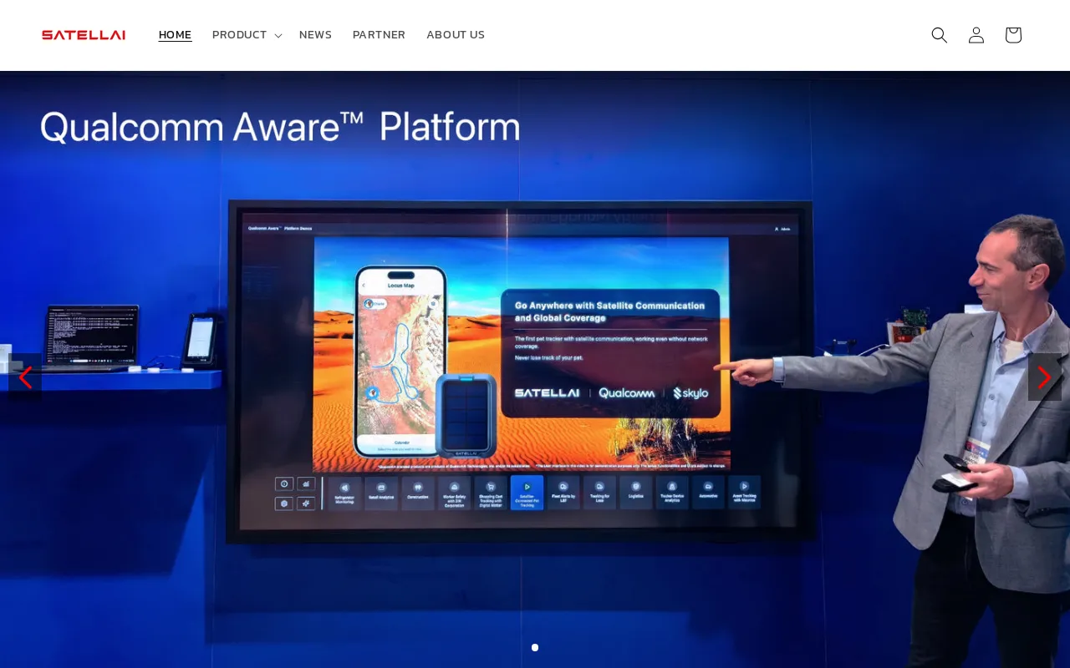Click the Logistics tile on the display
The width and height of the screenshot is (1070, 668).
[x=636, y=492]
